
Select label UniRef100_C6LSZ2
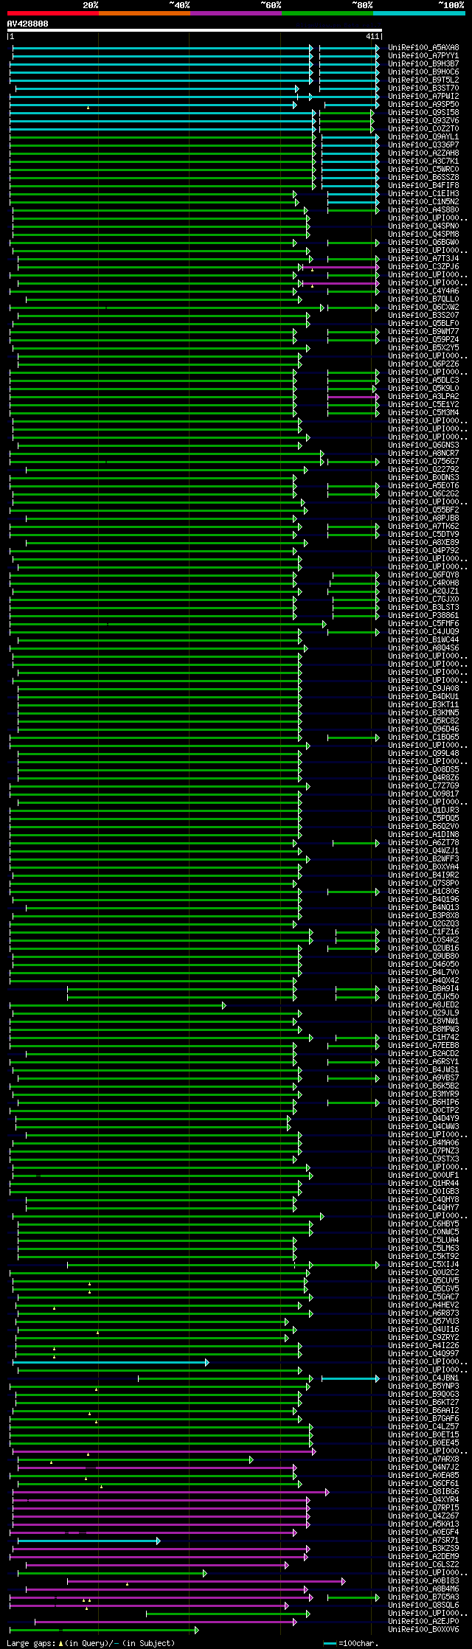[423, 1564]
